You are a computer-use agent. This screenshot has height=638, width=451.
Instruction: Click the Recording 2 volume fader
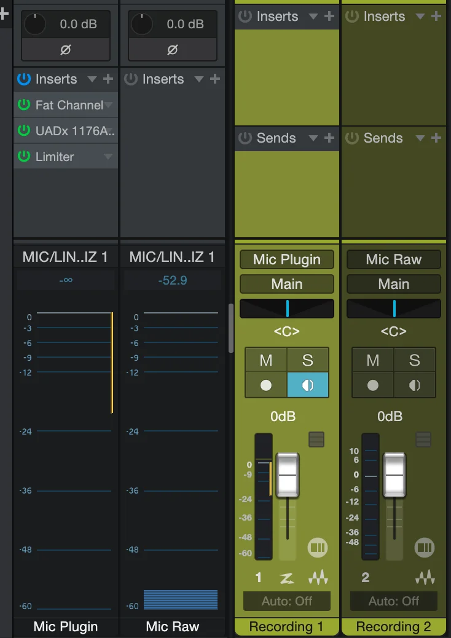[x=394, y=475]
